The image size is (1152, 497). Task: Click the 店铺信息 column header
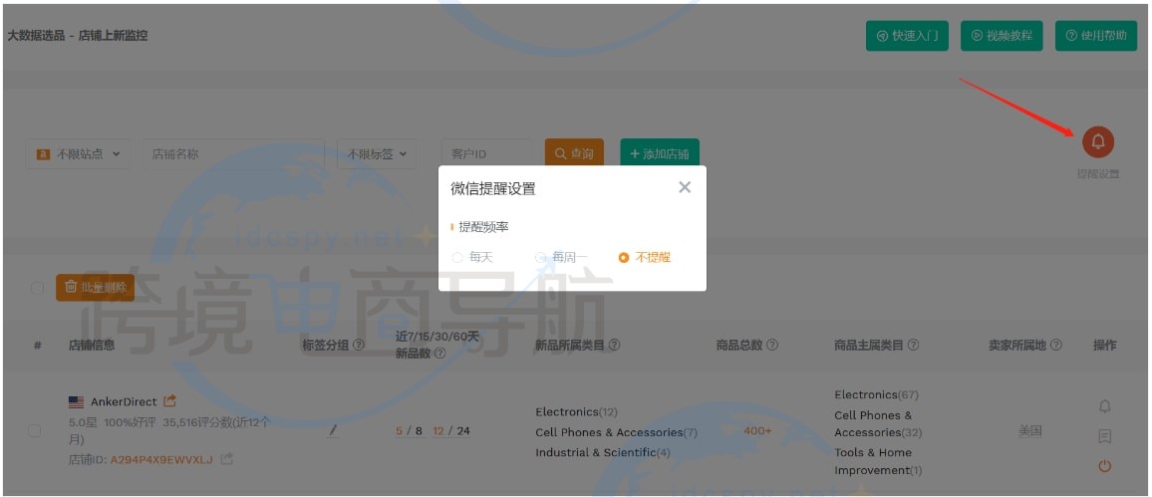92,345
